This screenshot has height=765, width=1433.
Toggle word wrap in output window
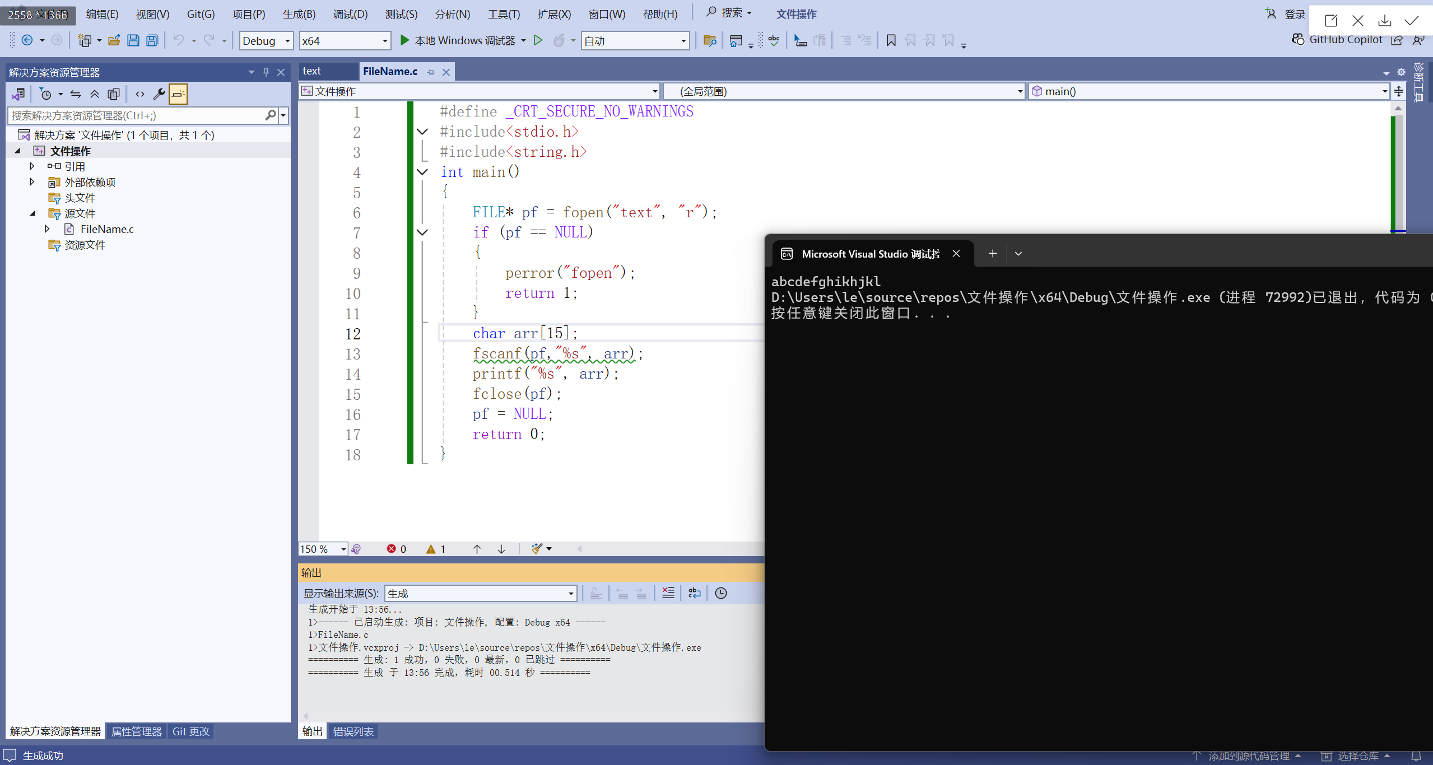pyautogui.click(x=694, y=593)
